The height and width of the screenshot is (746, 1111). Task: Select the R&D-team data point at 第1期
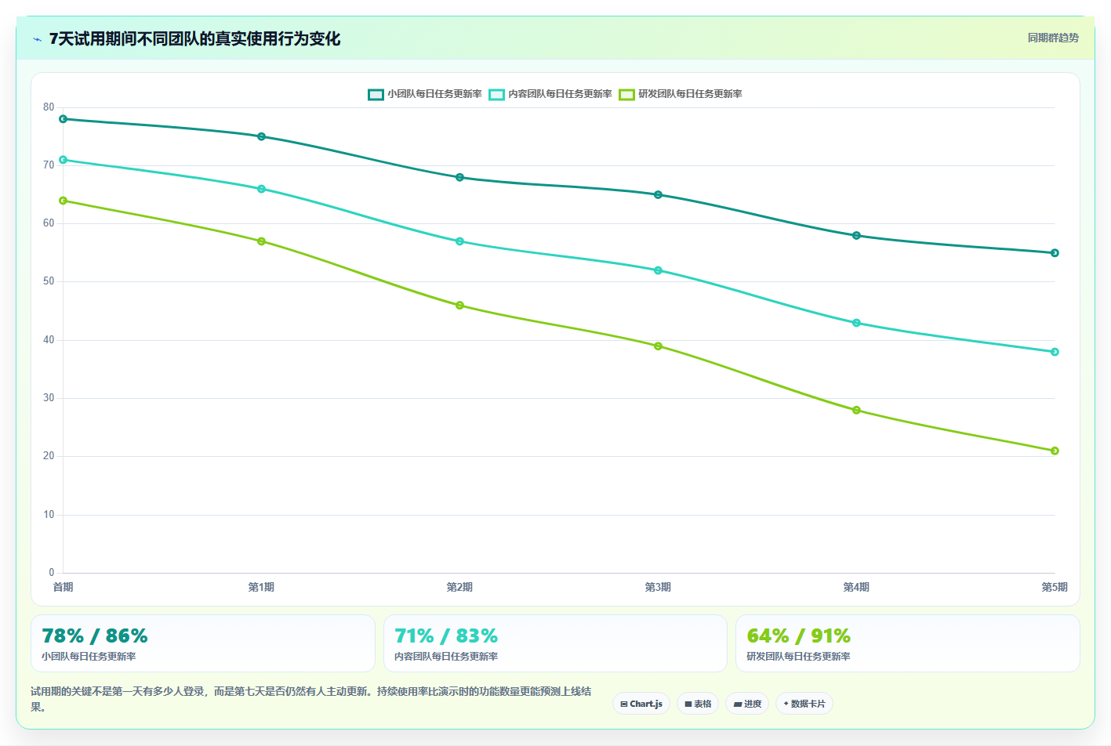261,241
